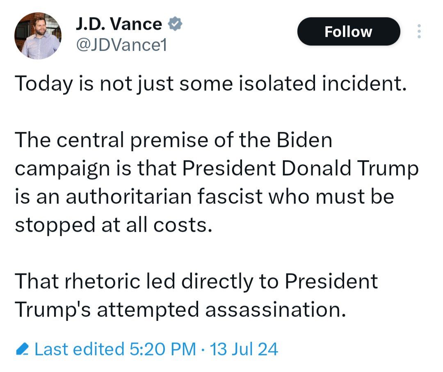Open J.D. Vance's profile picture
Screen dimensions: 443x372
coord(38,36)
